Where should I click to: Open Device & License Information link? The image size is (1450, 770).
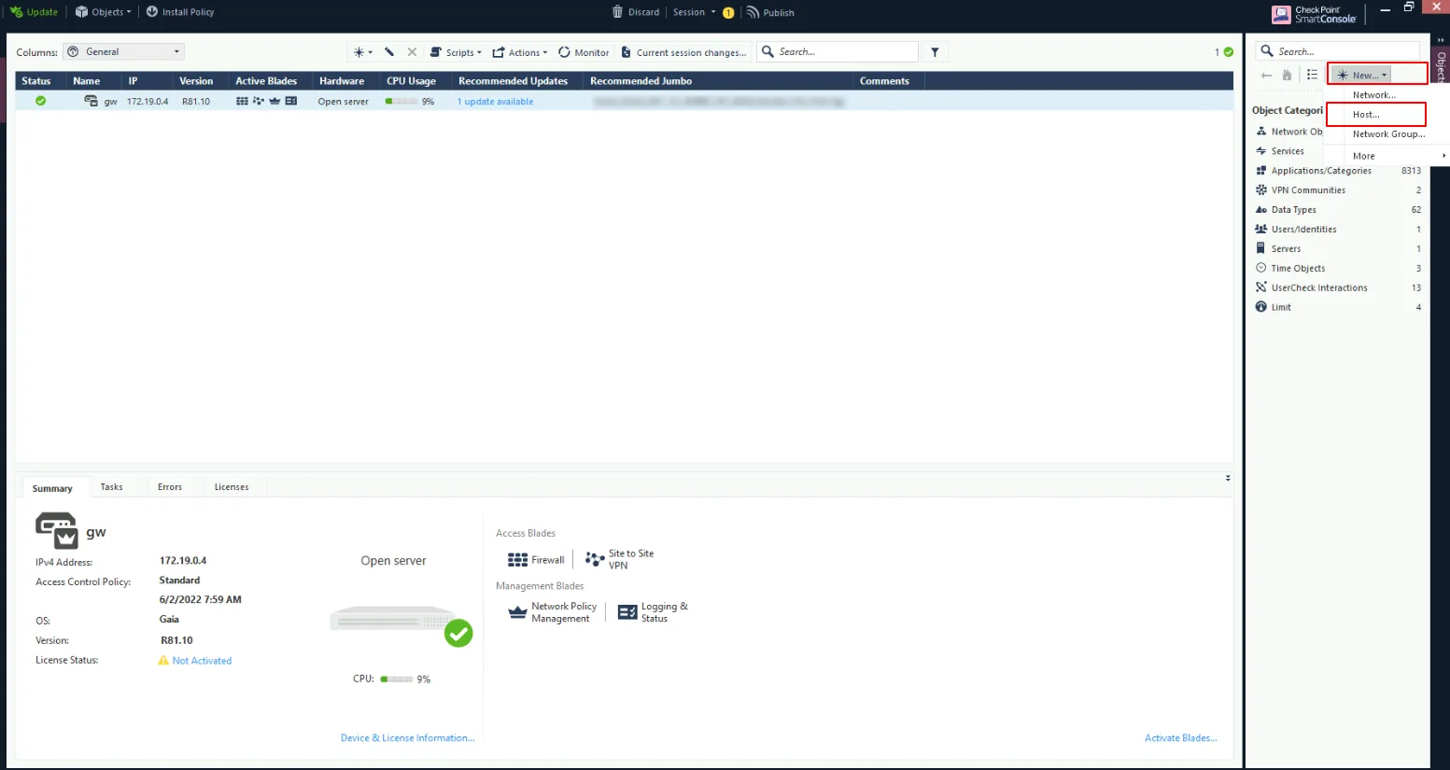coord(407,738)
